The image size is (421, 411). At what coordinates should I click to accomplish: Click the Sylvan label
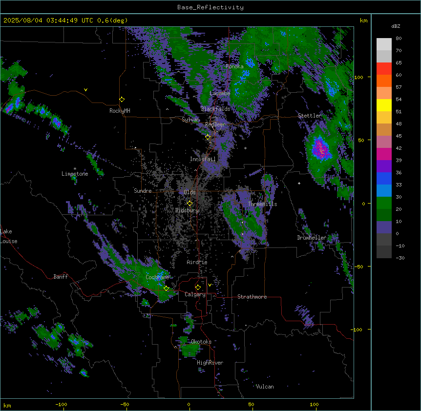(190, 120)
